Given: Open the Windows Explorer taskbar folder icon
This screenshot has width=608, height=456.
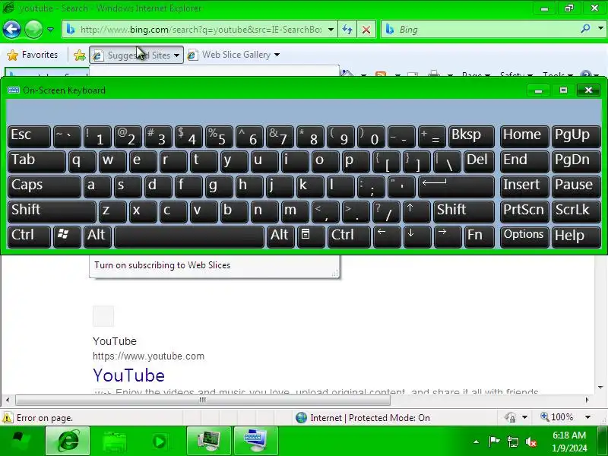Looking at the screenshot, I should (x=115, y=442).
